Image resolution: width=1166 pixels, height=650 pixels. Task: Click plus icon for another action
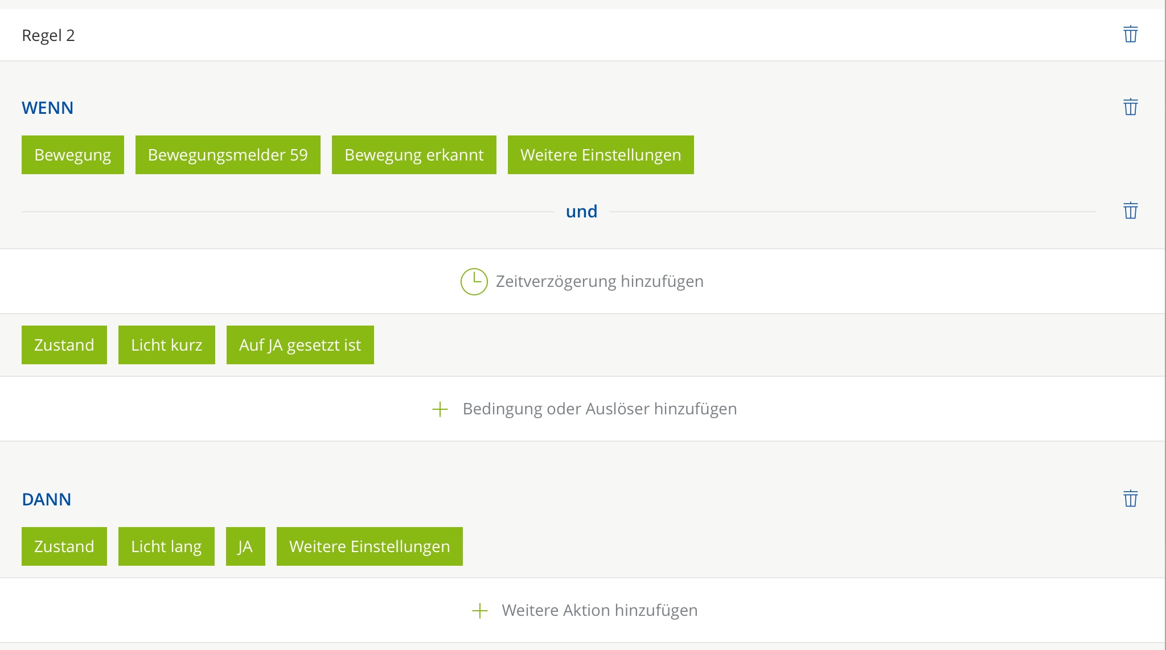pyautogui.click(x=480, y=611)
